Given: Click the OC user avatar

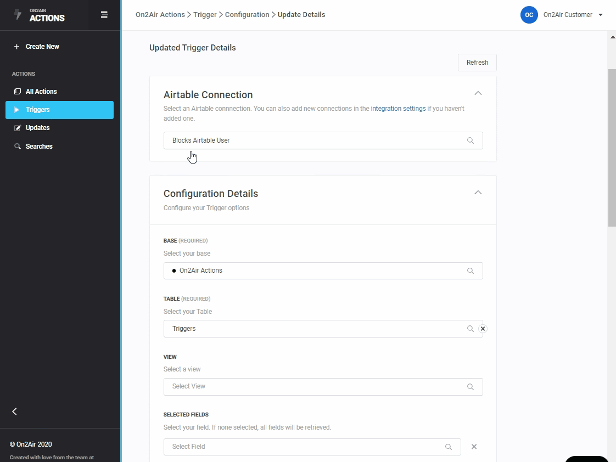Looking at the screenshot, I should click(529, 15).
